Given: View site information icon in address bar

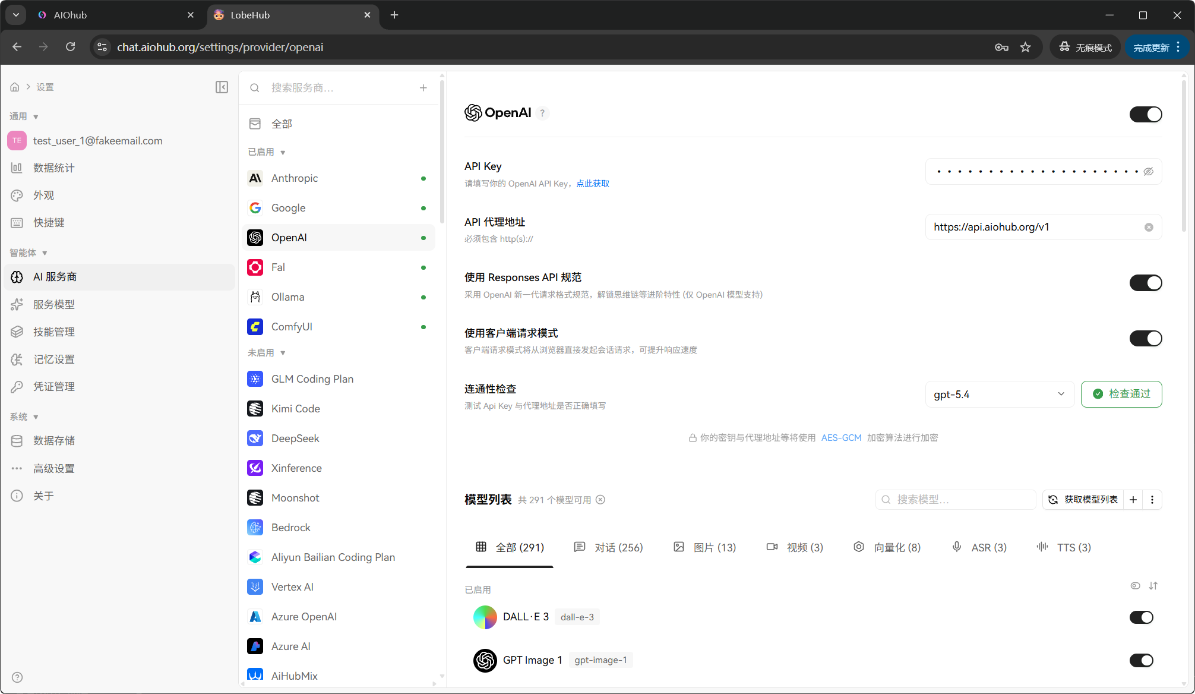Looking at the screenshot, I should click(x=102, y=47).
